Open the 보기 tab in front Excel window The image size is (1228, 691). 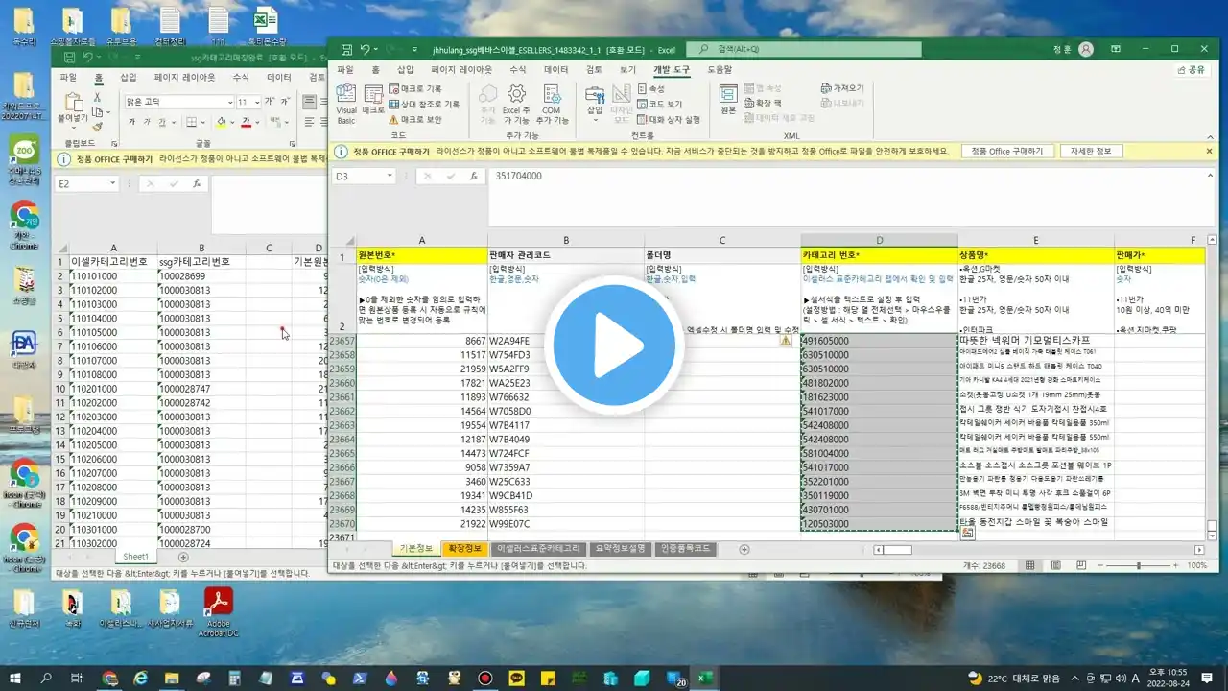click(x=627, y=69)
